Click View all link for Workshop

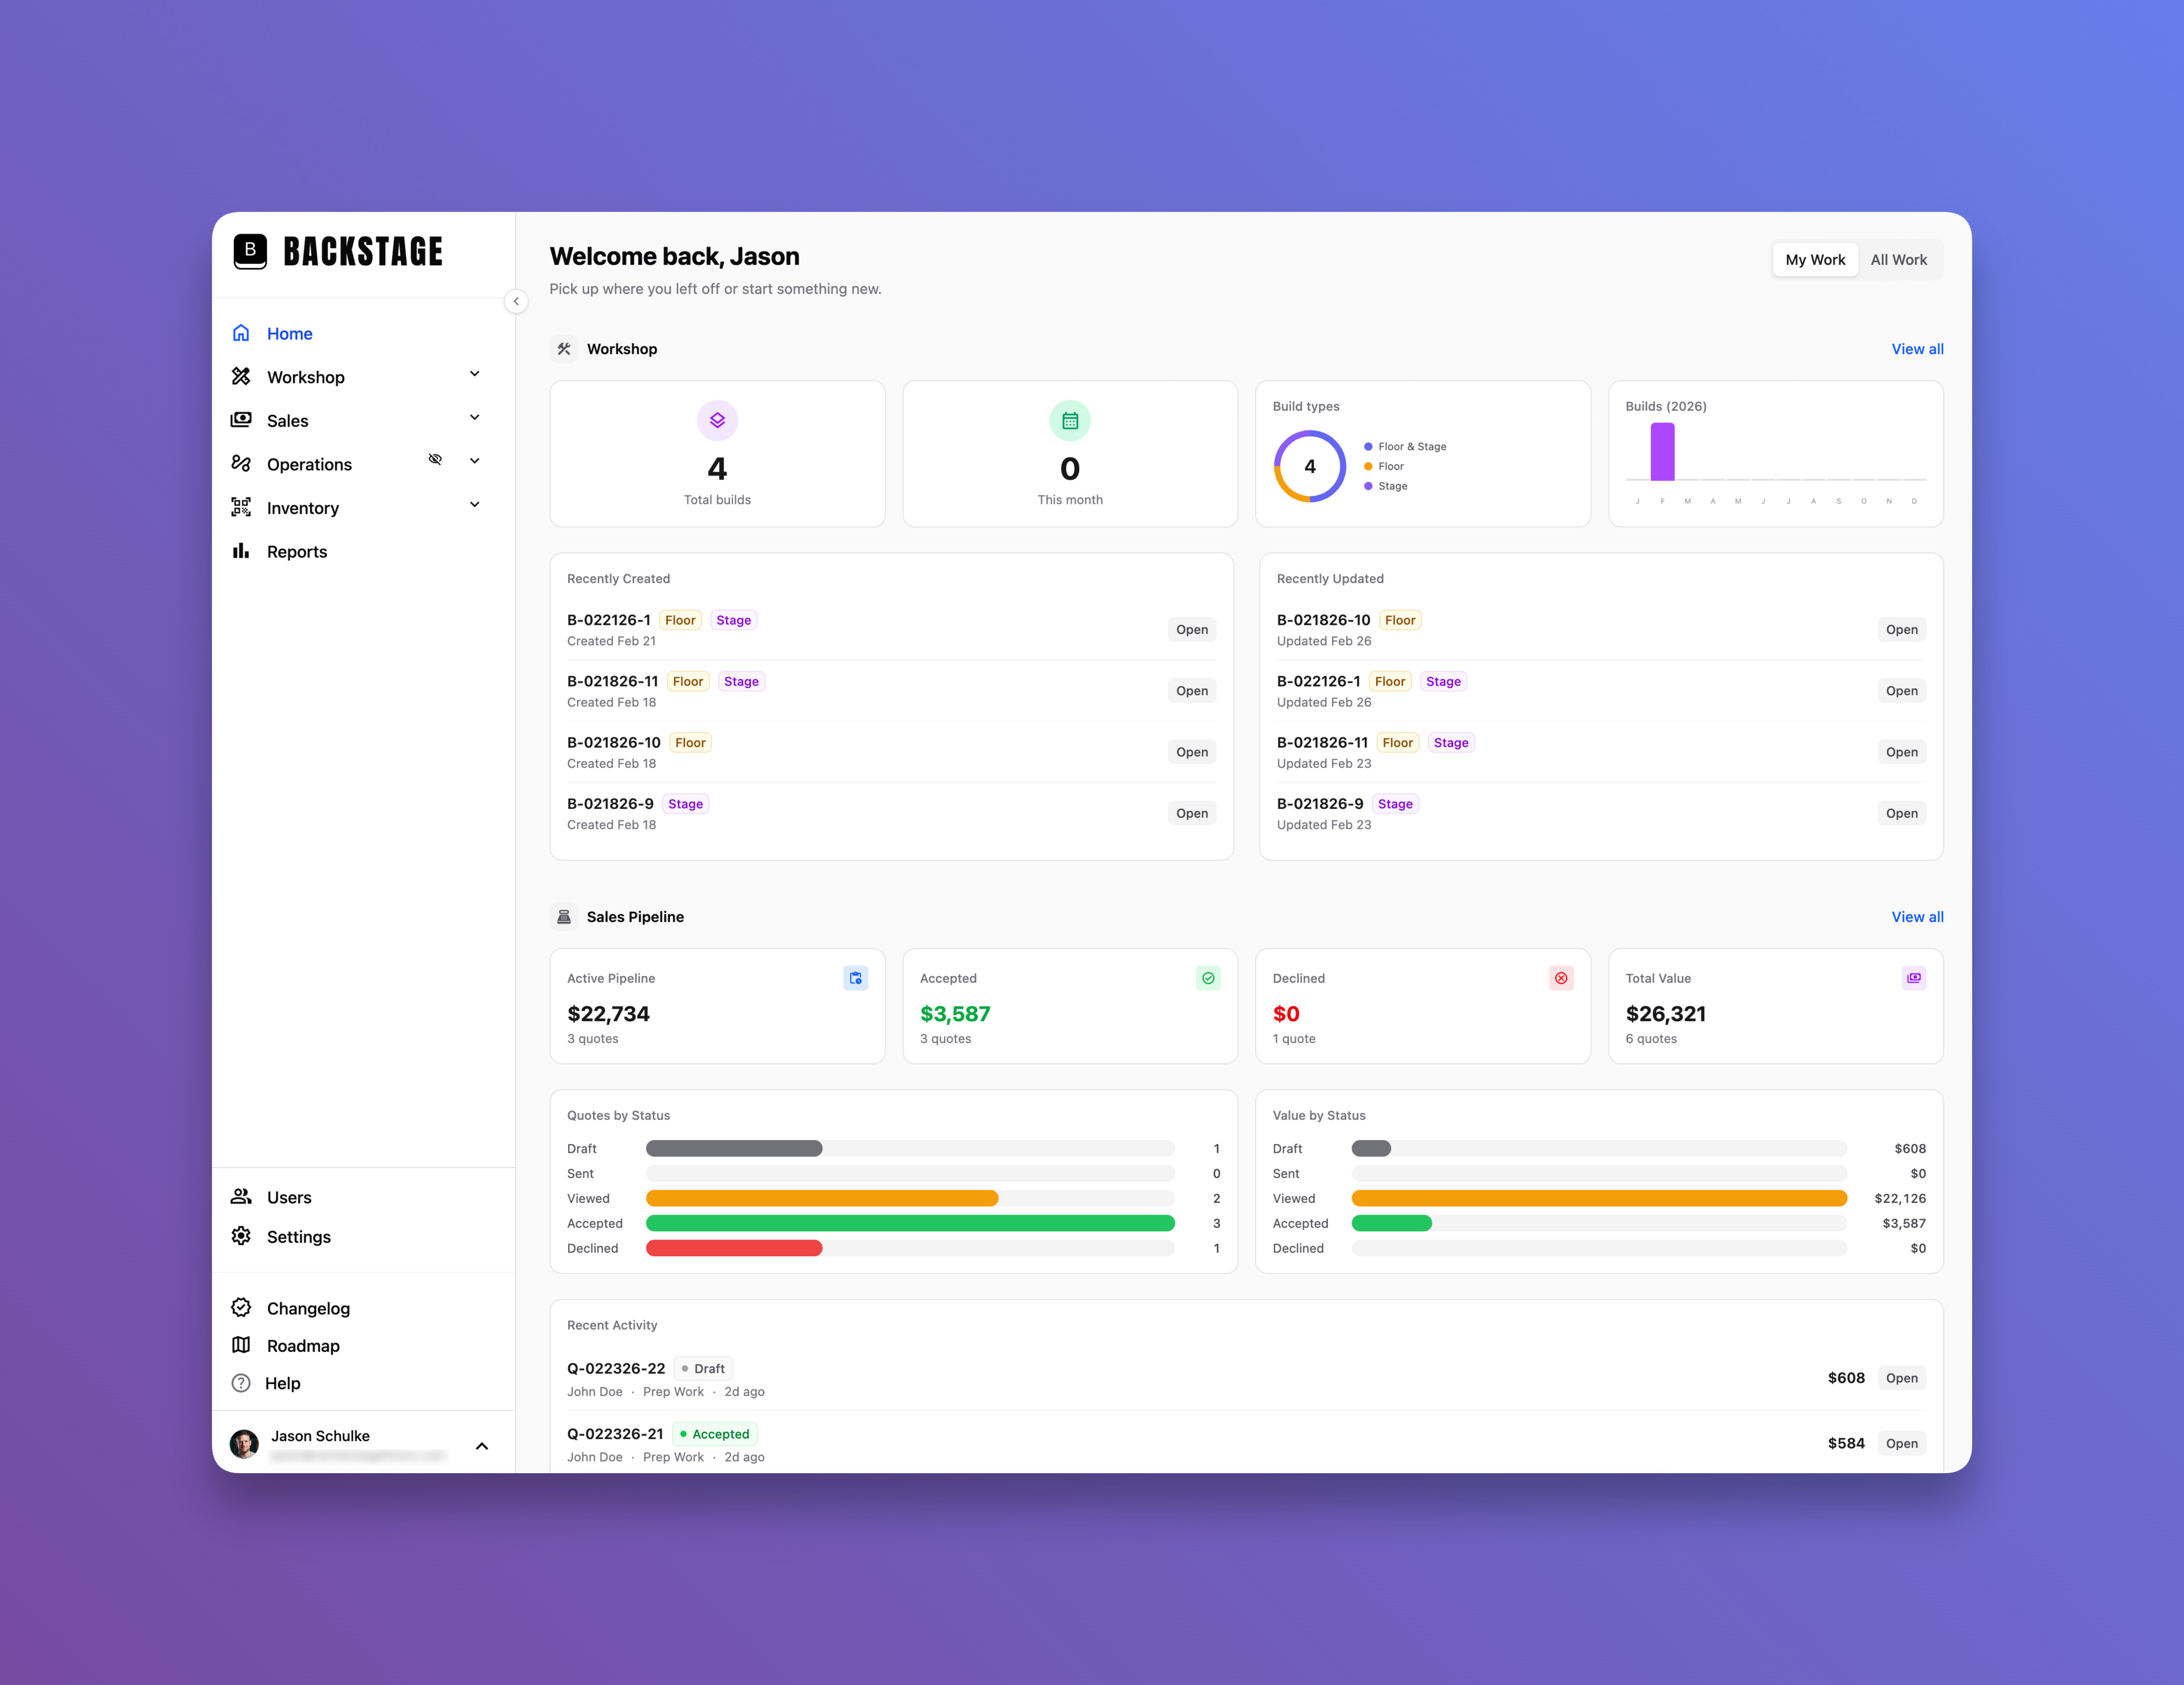click(x=1917, y=349)
